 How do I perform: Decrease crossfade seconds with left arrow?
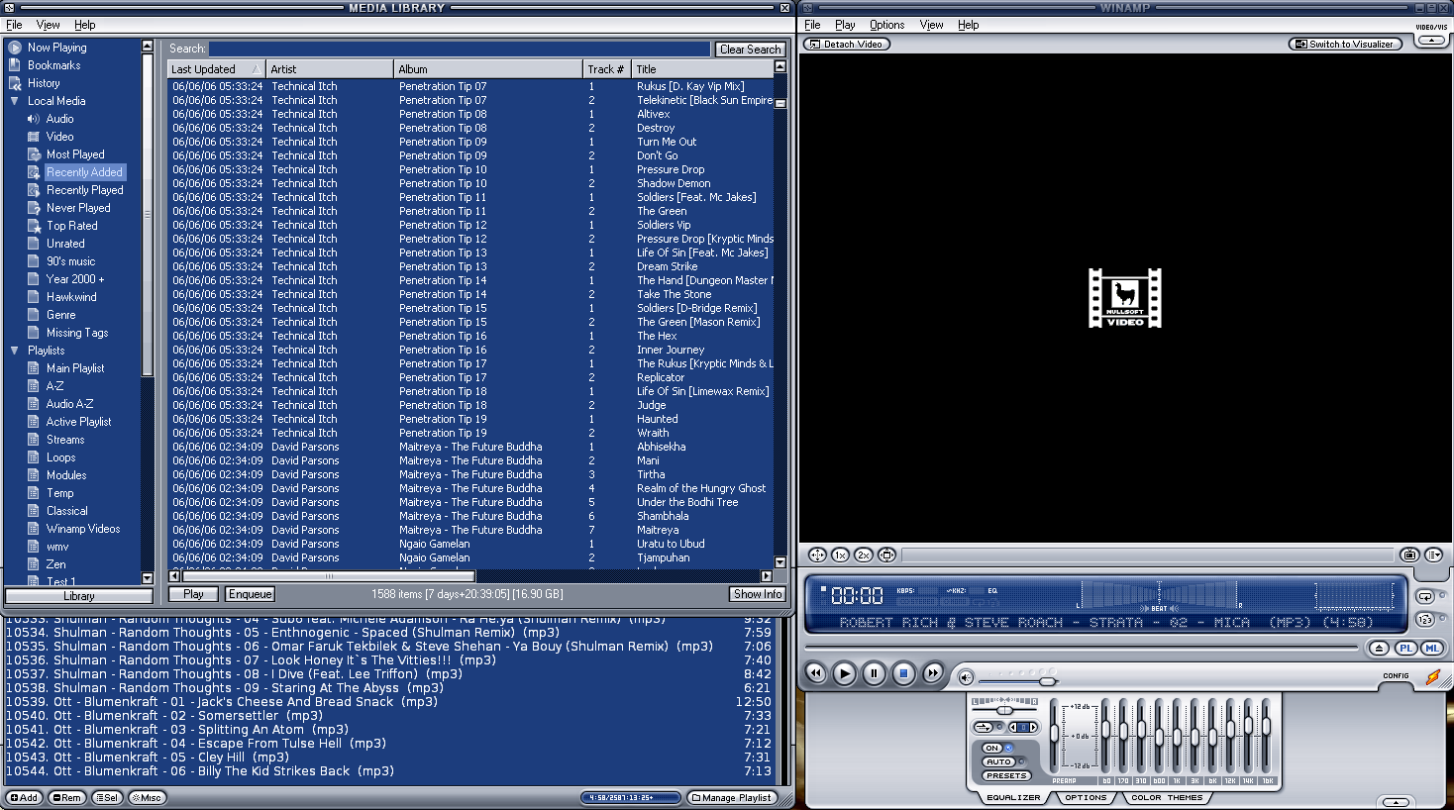pos(1012,727)
